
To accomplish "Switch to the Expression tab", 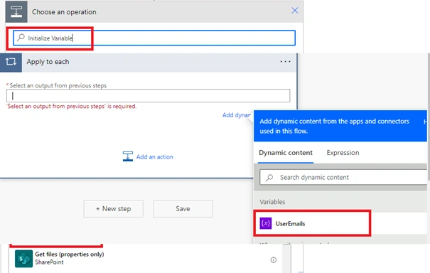I will (343, 153).
